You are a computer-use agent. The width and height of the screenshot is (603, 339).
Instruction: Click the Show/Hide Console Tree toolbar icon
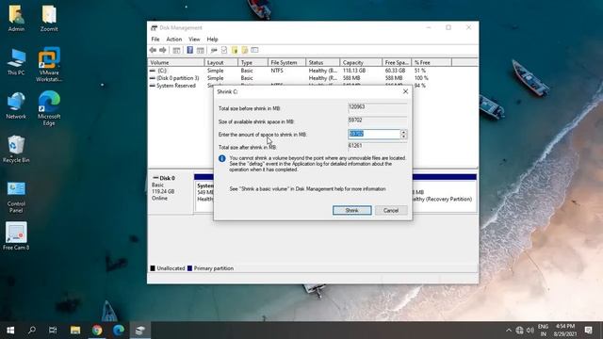pyautogui.click(x=176, y=50)
